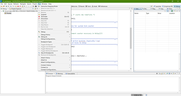Run garbage collector trash icon
The height and width of the screenshot is (96, 181).
click(146, 95)
